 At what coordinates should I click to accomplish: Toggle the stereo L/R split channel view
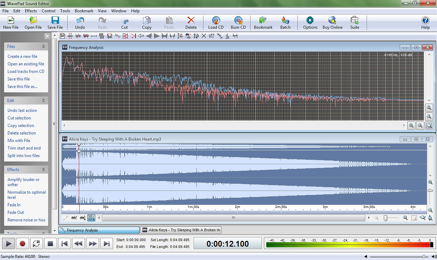point(91,218)
